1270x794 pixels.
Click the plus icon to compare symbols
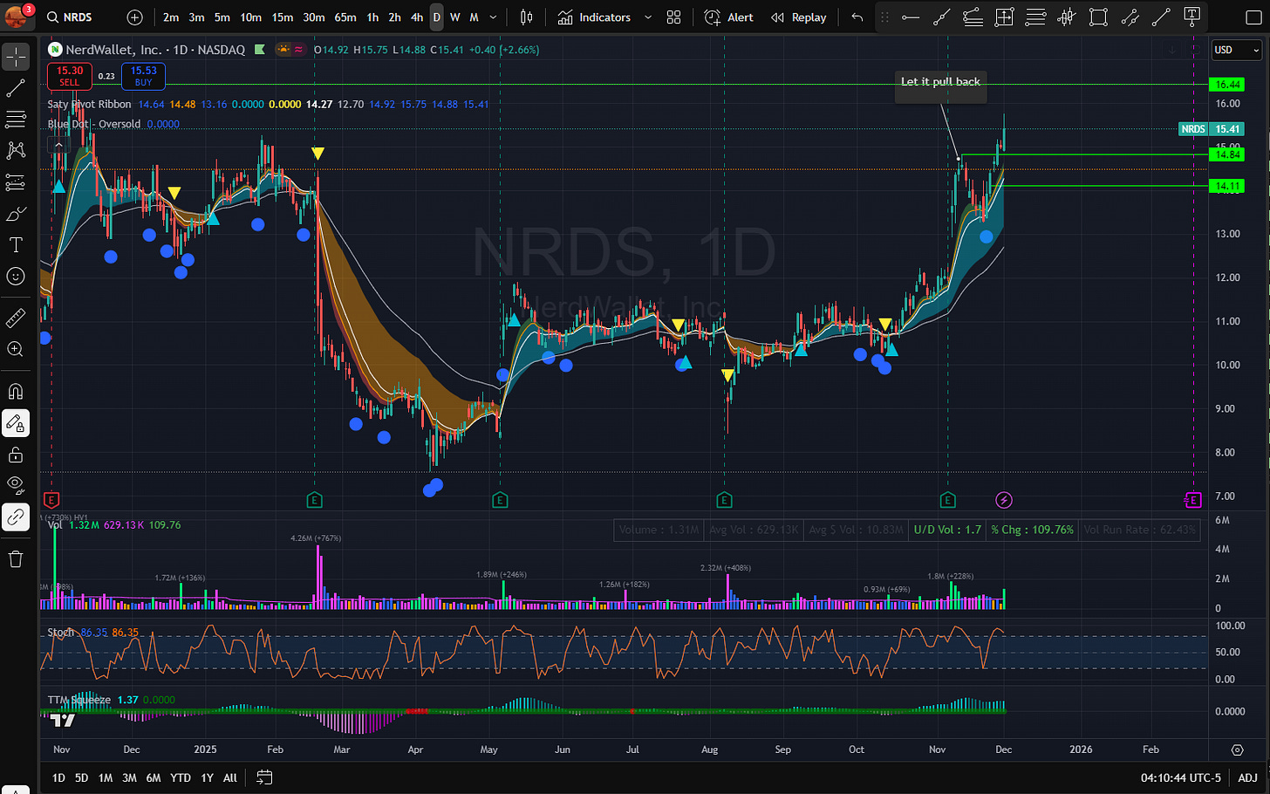coord(134,17)
